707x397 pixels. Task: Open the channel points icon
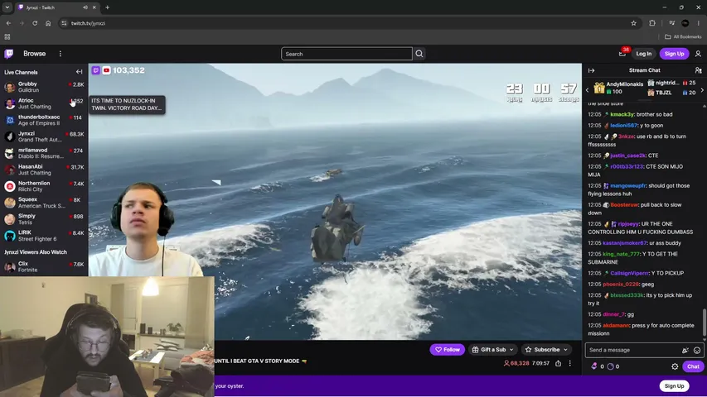coord(611,366)
